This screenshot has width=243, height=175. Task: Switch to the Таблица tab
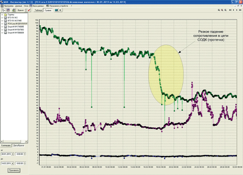(x=38, y=10)
